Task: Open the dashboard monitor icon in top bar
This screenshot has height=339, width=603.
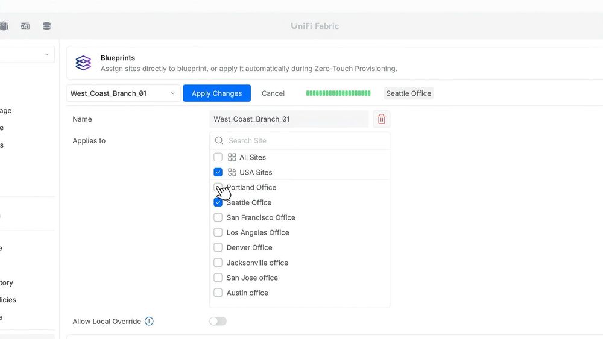Action: pyautogui.click(x=25, y=26)
